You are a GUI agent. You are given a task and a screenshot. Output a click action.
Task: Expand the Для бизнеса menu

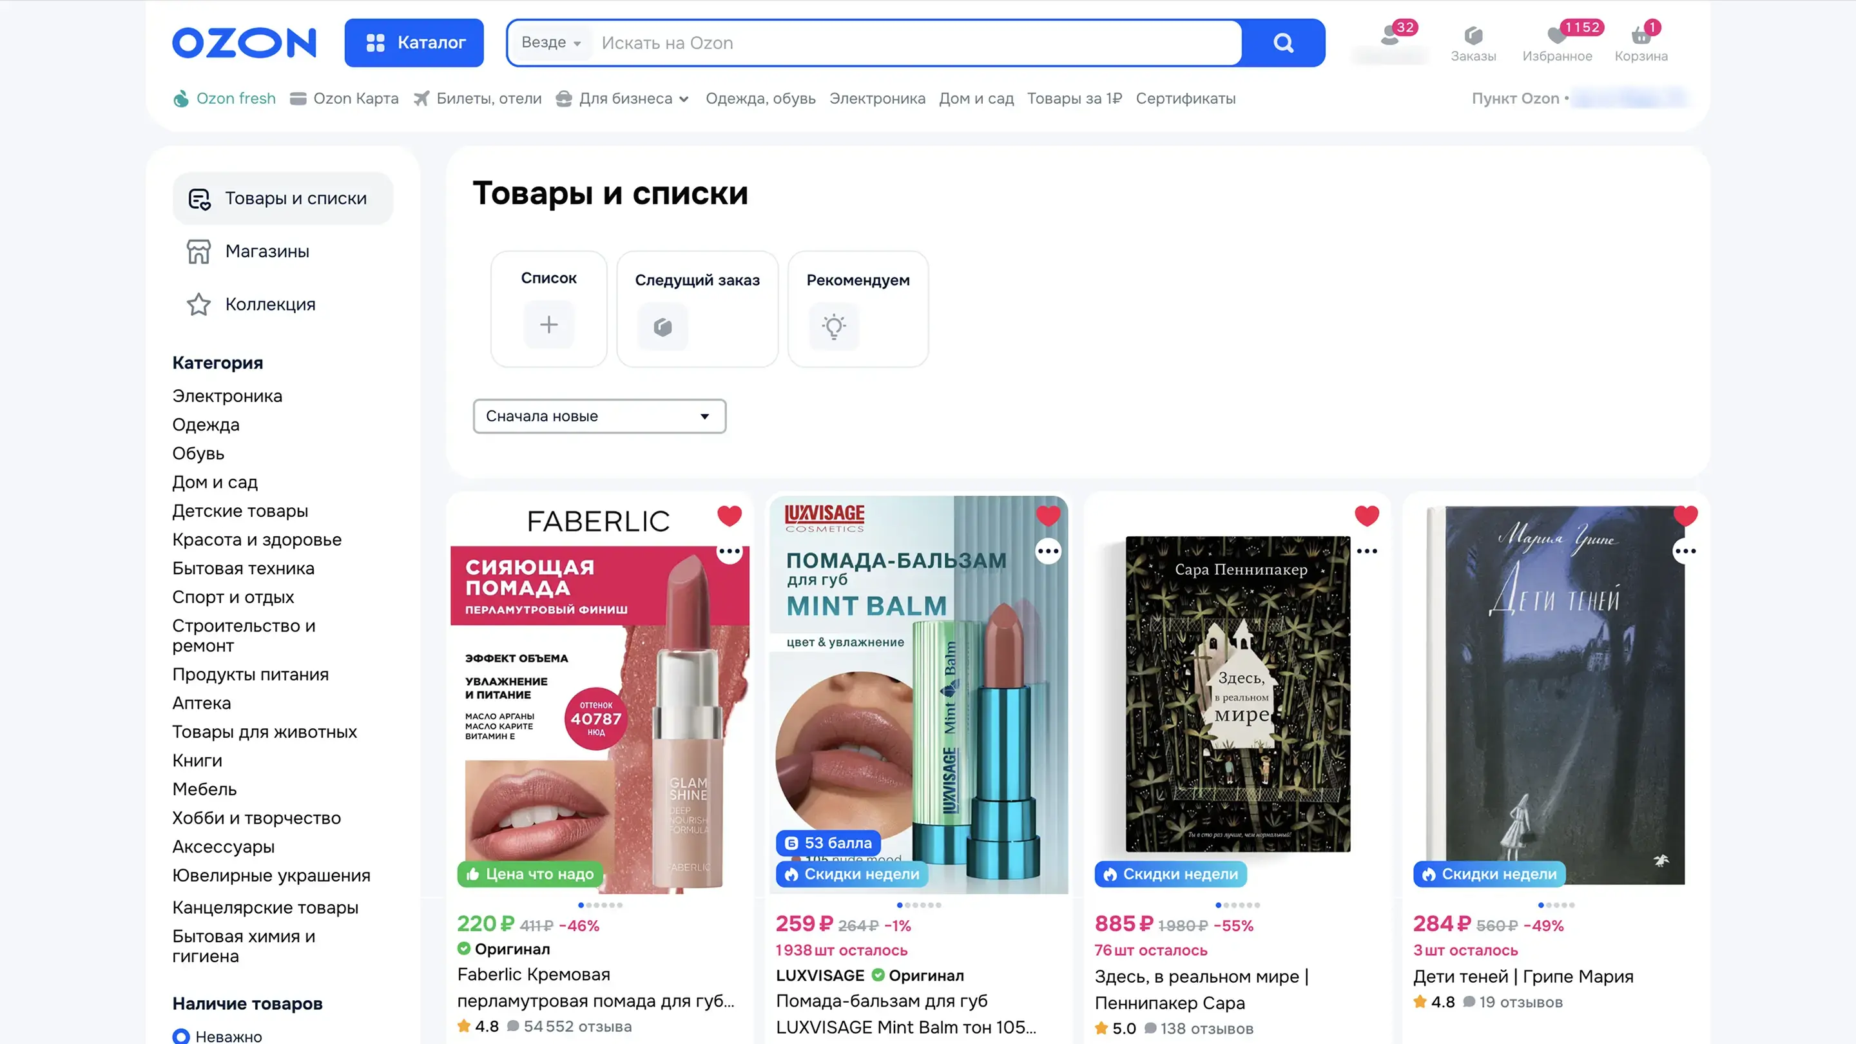click(x=623, y=99)
